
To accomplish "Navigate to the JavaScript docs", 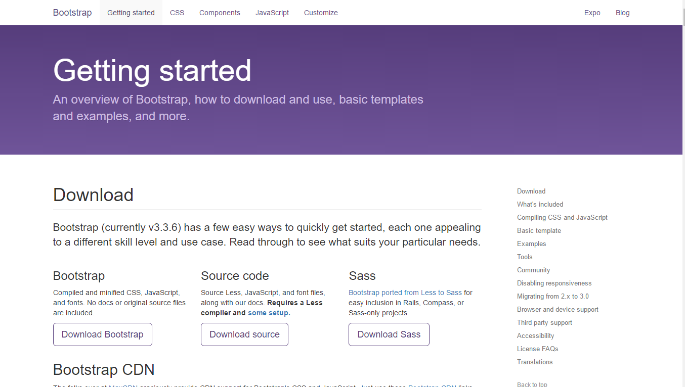I will click(272, 12).
